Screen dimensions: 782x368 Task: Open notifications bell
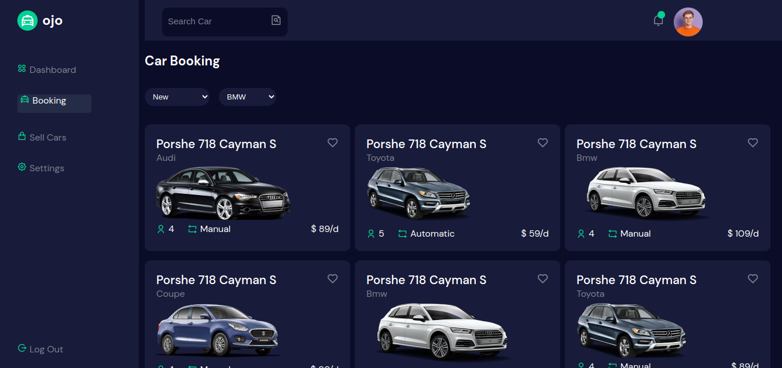coord(658,21)
